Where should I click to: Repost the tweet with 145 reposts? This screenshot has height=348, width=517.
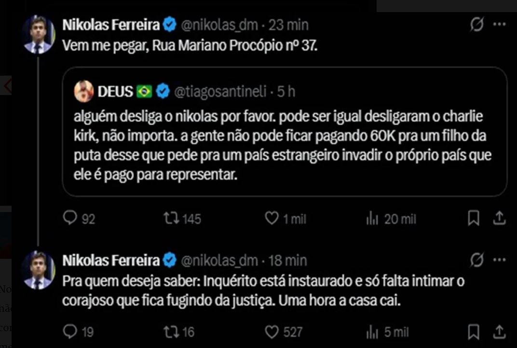pos(170,219)
